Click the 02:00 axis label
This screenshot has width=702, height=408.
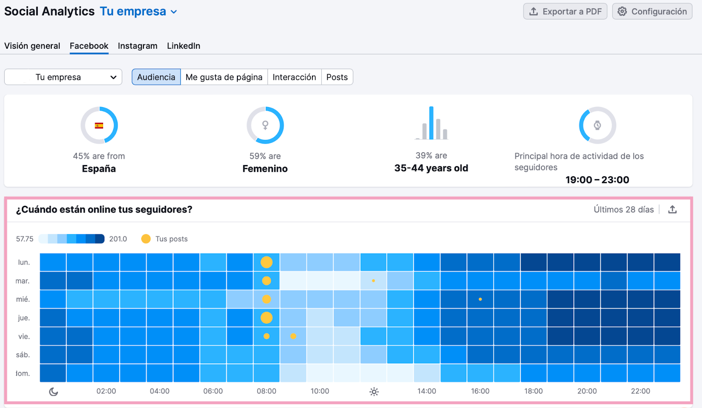point(106,391)
